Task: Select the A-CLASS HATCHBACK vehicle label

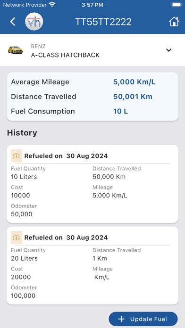Action: click(65, 55)
